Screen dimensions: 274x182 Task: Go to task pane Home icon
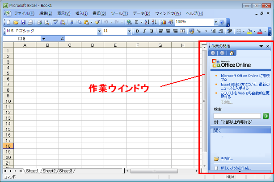click(232, 53)
